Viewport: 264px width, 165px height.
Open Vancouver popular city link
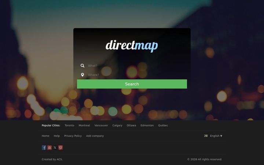click(101, 125)
